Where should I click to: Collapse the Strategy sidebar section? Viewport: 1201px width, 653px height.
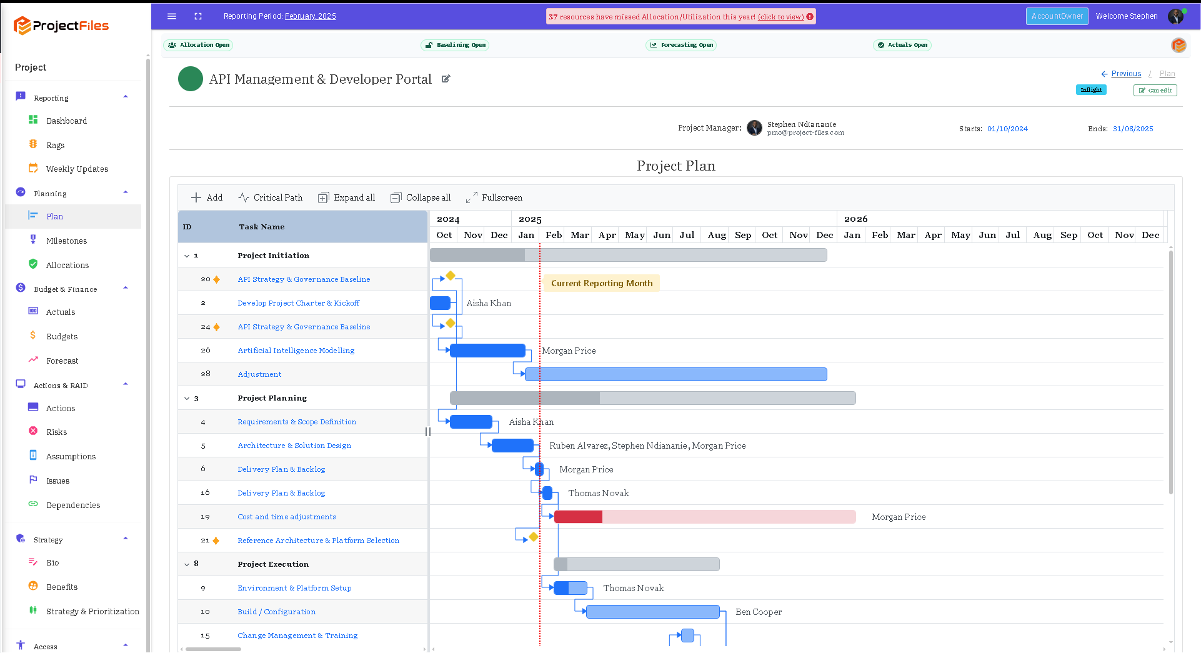pyautogui.click(x=126, y=539)
